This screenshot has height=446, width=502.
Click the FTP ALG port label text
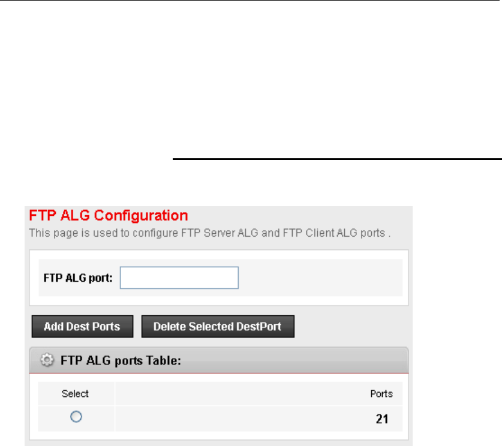(x=78, y=278)
